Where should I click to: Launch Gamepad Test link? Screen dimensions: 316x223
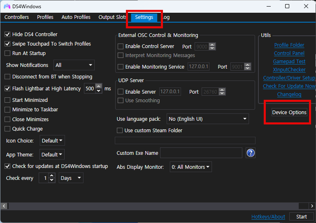tap(289, 62)
